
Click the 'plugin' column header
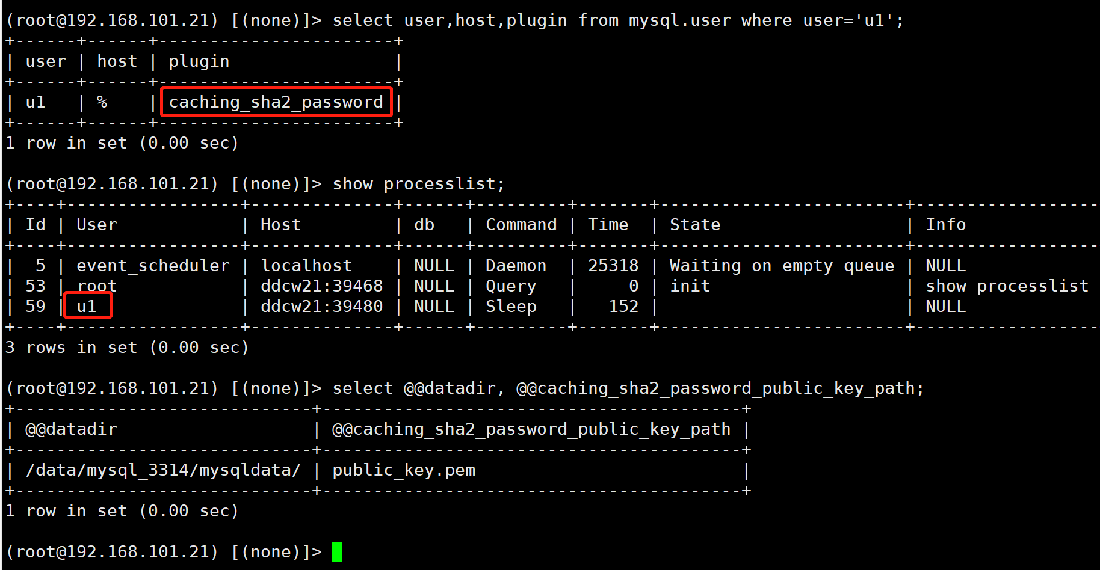(x=199, y=61)
